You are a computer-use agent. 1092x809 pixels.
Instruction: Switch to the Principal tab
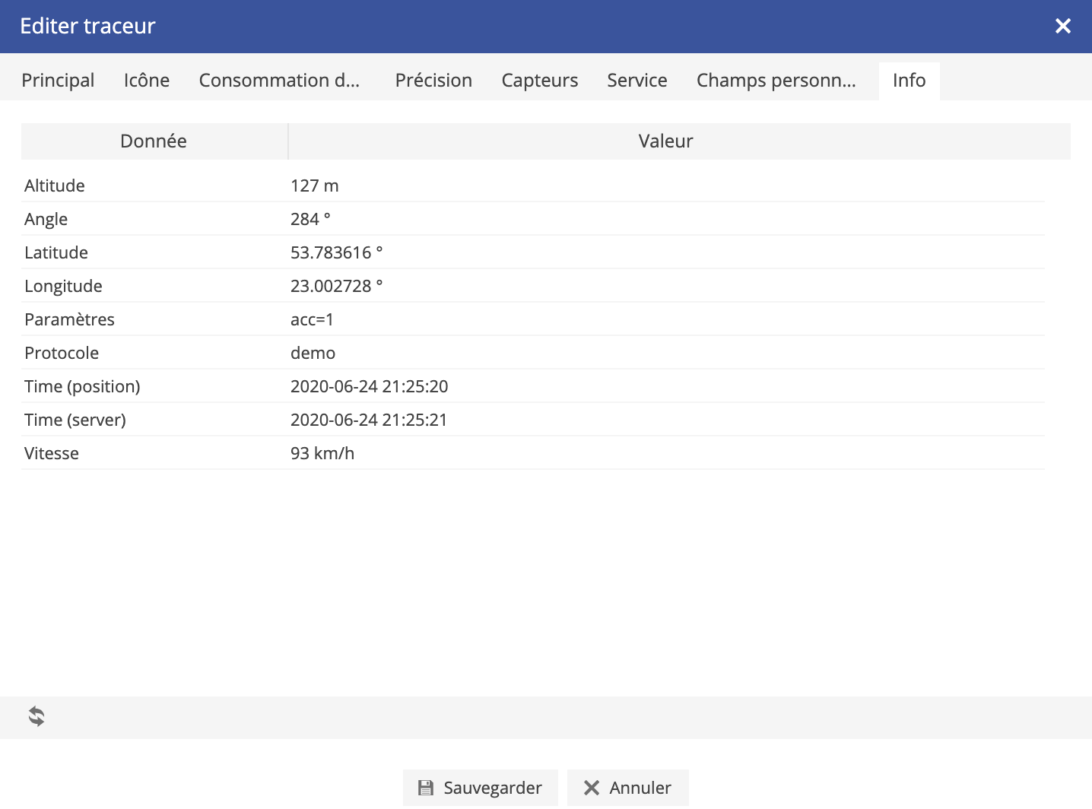click(58, 81)
